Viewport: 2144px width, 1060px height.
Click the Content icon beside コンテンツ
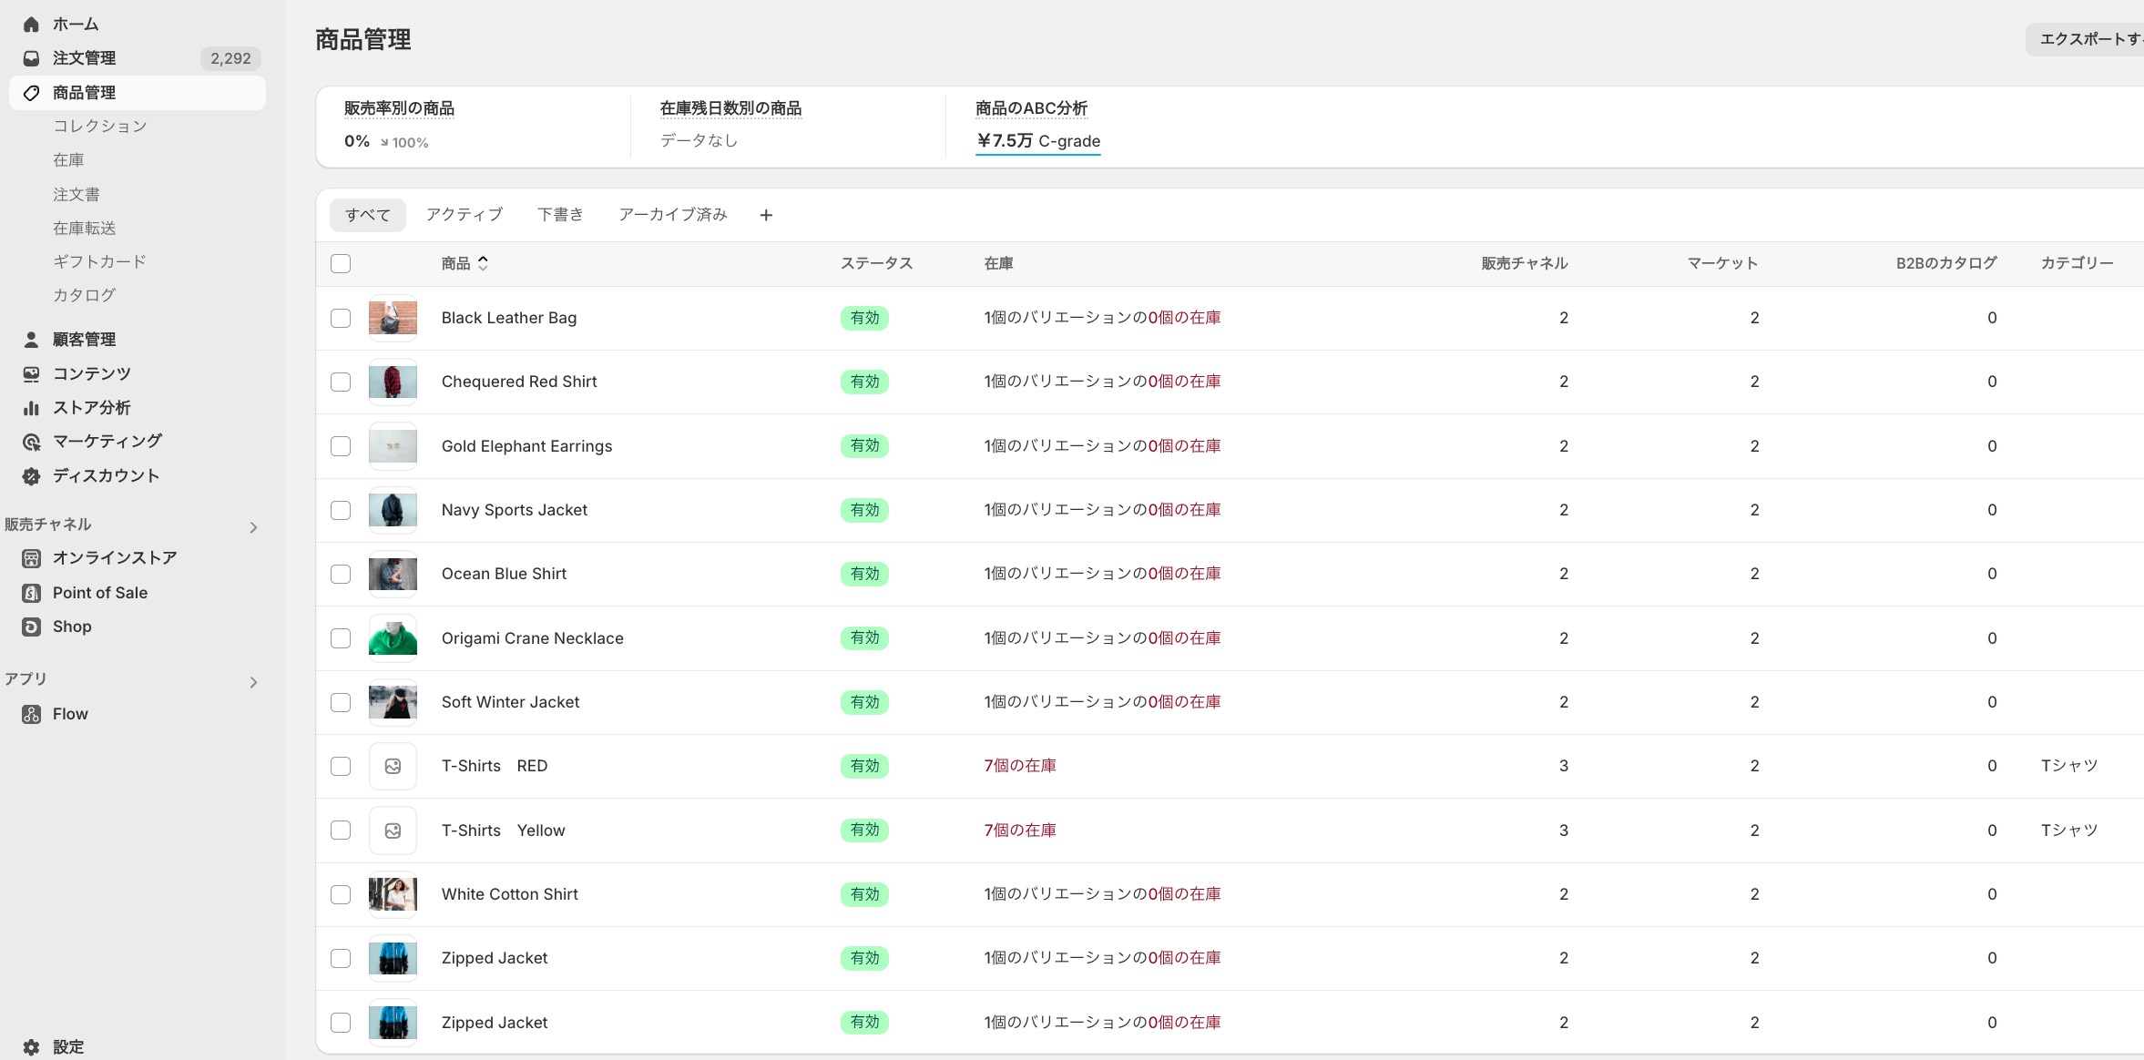tap(31, 374)
